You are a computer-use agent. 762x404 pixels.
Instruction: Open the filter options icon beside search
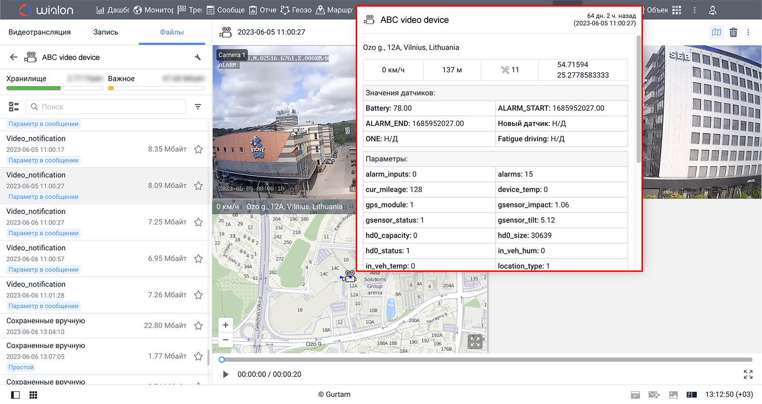click(x=198, y=107)
